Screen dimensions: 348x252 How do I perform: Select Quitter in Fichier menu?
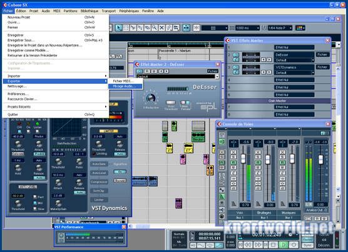[x=56, y=114]
